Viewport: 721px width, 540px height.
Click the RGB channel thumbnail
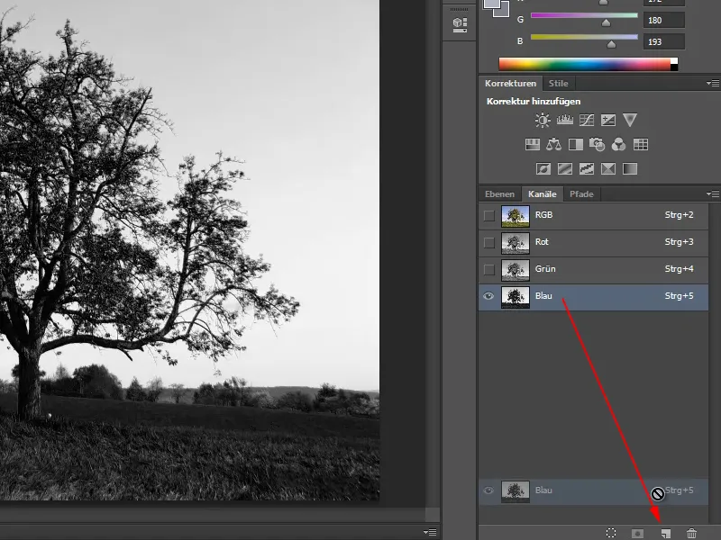(x=515, y=216)
